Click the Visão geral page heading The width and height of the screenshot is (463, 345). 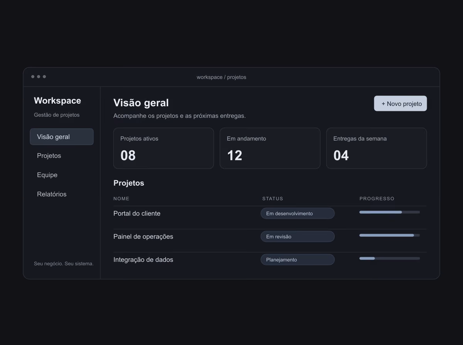141,103
